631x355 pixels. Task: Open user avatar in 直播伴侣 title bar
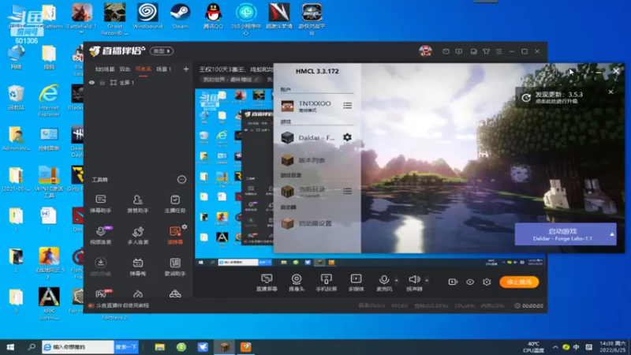[x=425, y=51]
